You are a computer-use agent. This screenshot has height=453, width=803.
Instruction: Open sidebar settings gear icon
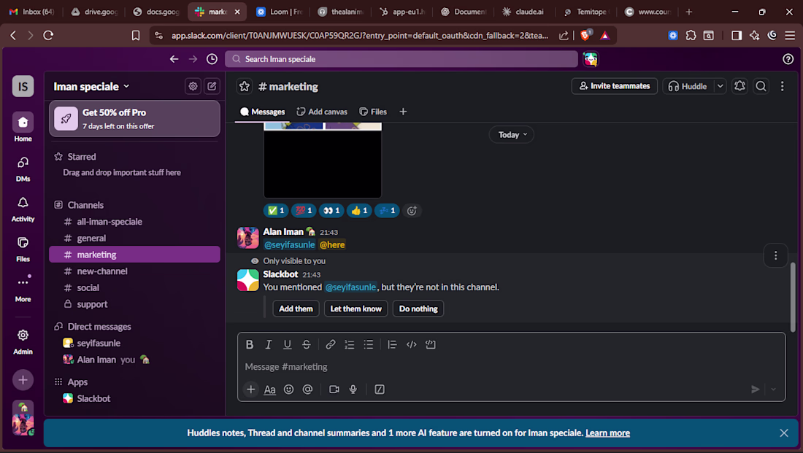coord(193,87)
